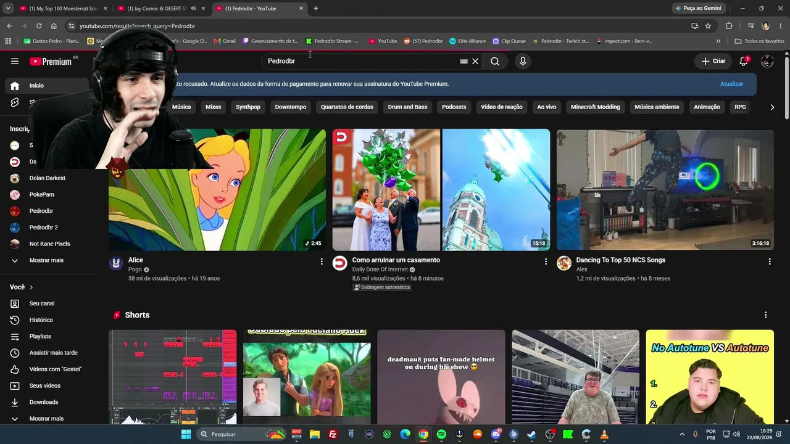
Task: Open Playlists in sidebar
Action: pos(48,336)
